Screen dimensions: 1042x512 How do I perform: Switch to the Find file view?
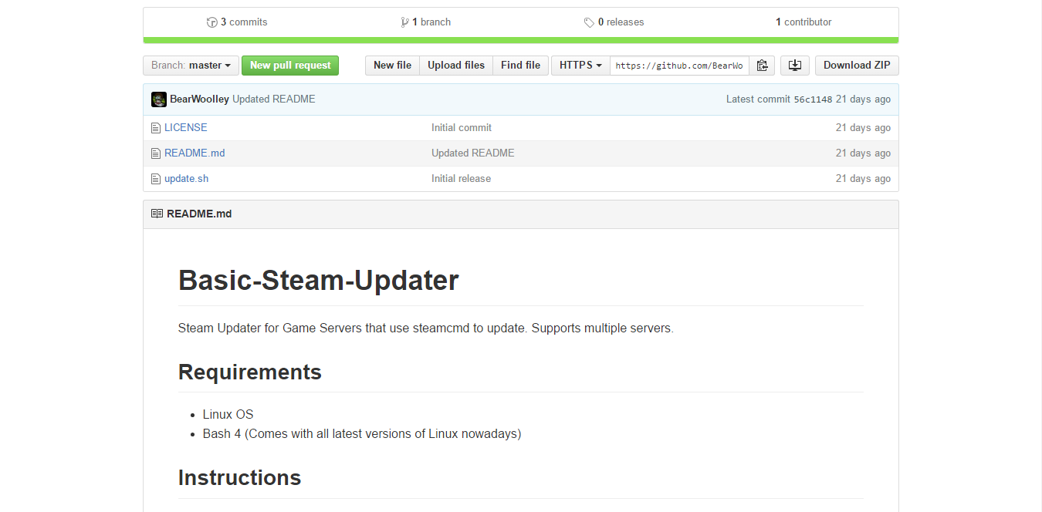(520, 66)
